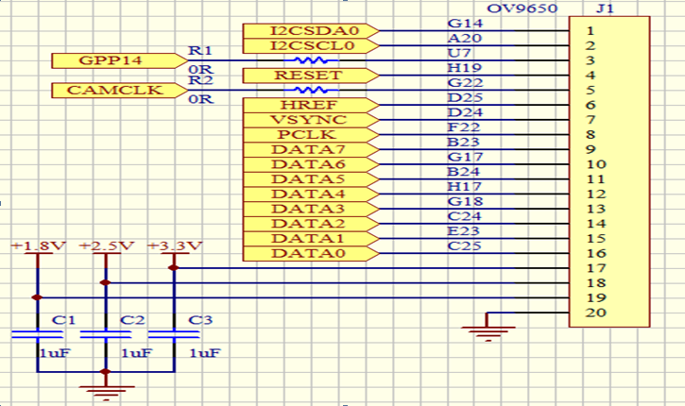Image resolution: width=685 pixels, height=406 pixels.
Task: Select the HREF port
Action: click(311, 105)
